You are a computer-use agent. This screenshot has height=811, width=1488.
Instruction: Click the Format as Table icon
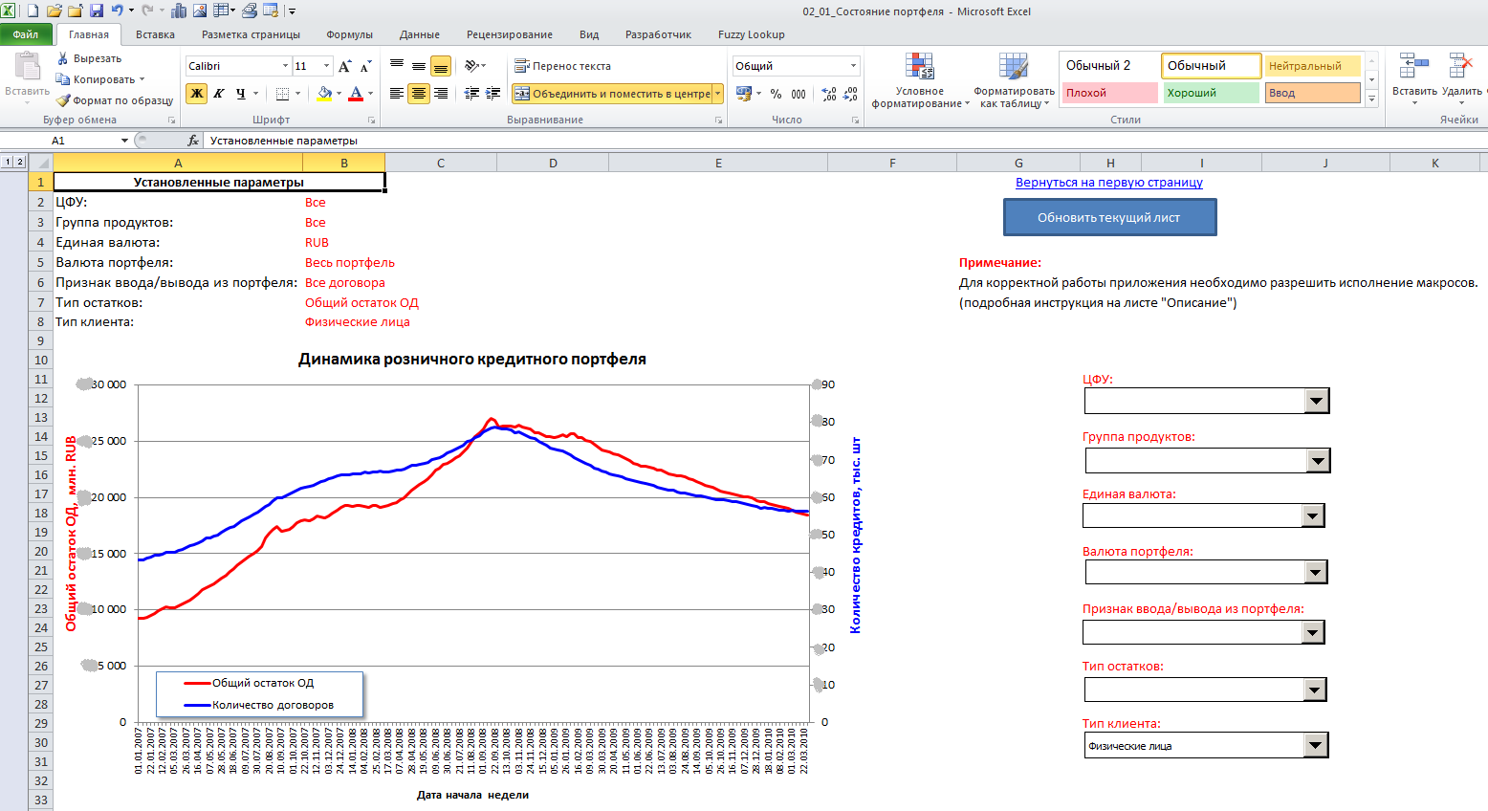click(x=1013, y=67)
